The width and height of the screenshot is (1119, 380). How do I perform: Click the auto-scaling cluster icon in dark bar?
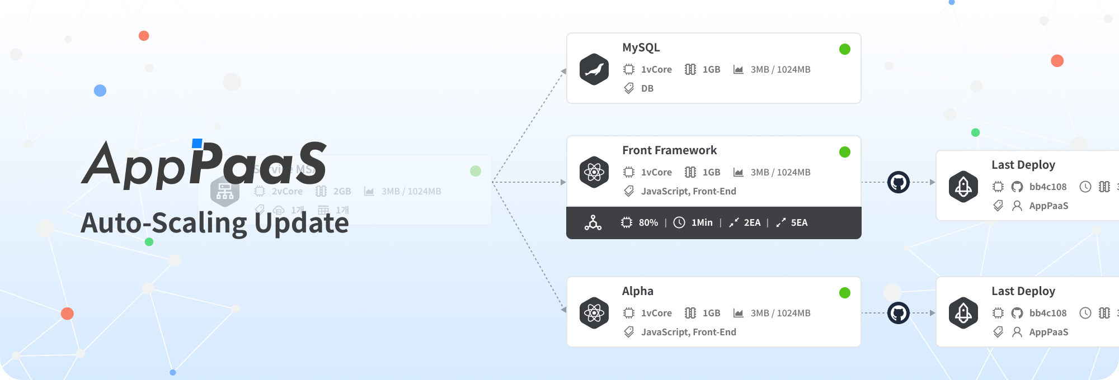tap(593, 222)
